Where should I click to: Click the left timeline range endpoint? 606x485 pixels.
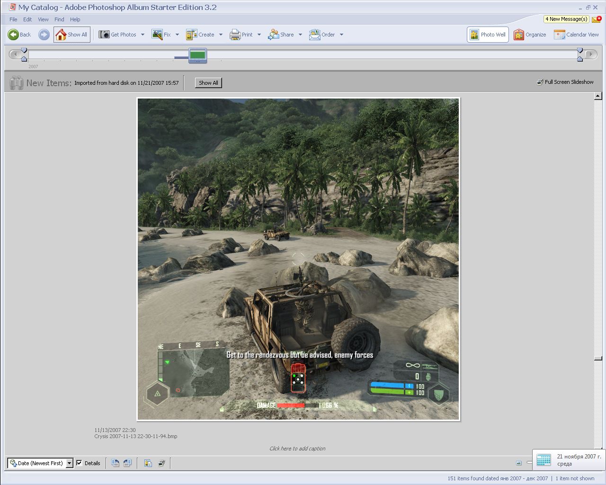[x=24, y=54]
